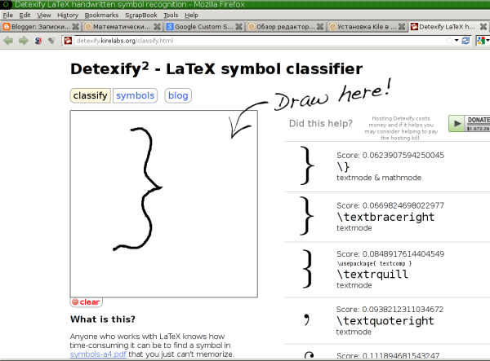Click the Blogger favicon on first tab
This screenshot has height=361, width=490.
tap(7, 27)
